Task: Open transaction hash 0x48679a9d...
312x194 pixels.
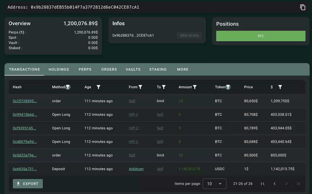Action: click(25, 142)
